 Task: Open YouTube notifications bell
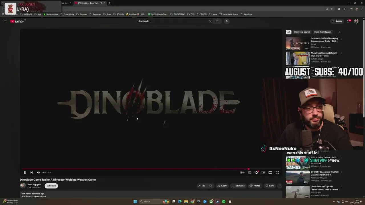348,21
